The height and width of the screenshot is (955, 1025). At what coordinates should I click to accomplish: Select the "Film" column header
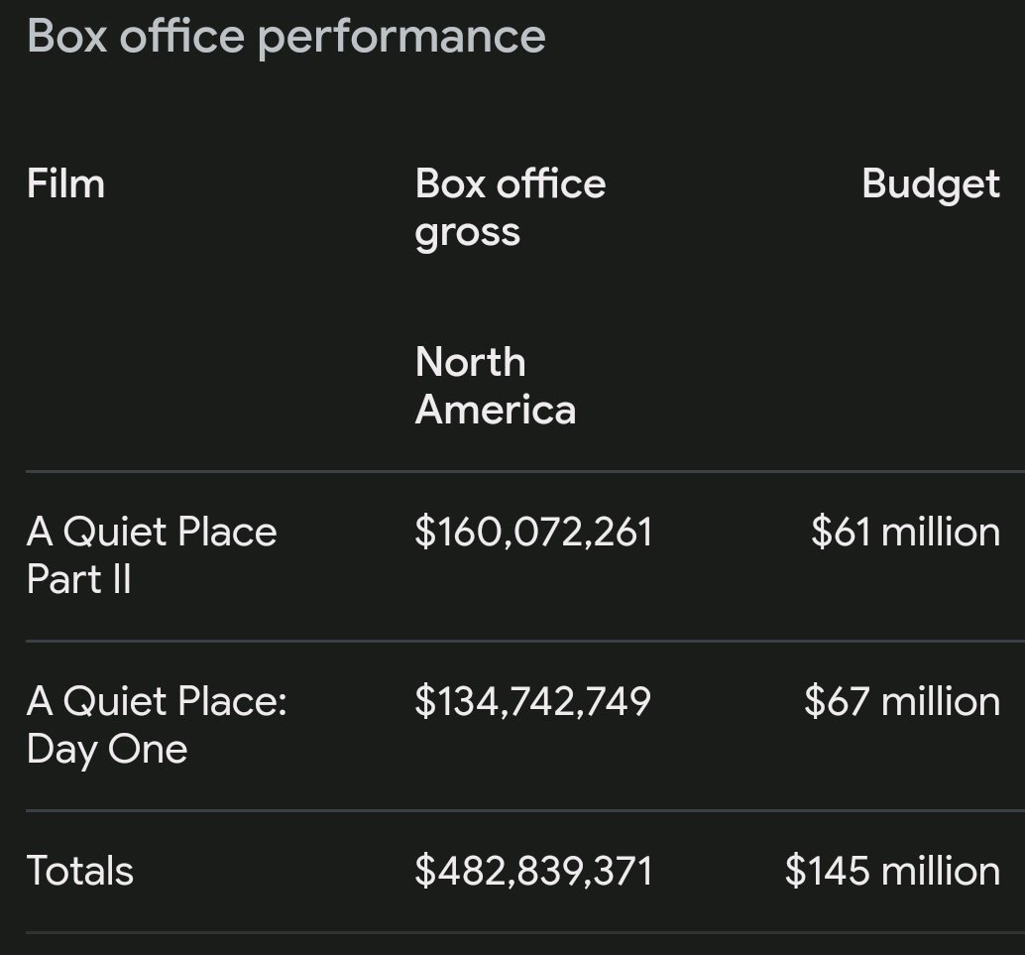[x=65, y=183]
